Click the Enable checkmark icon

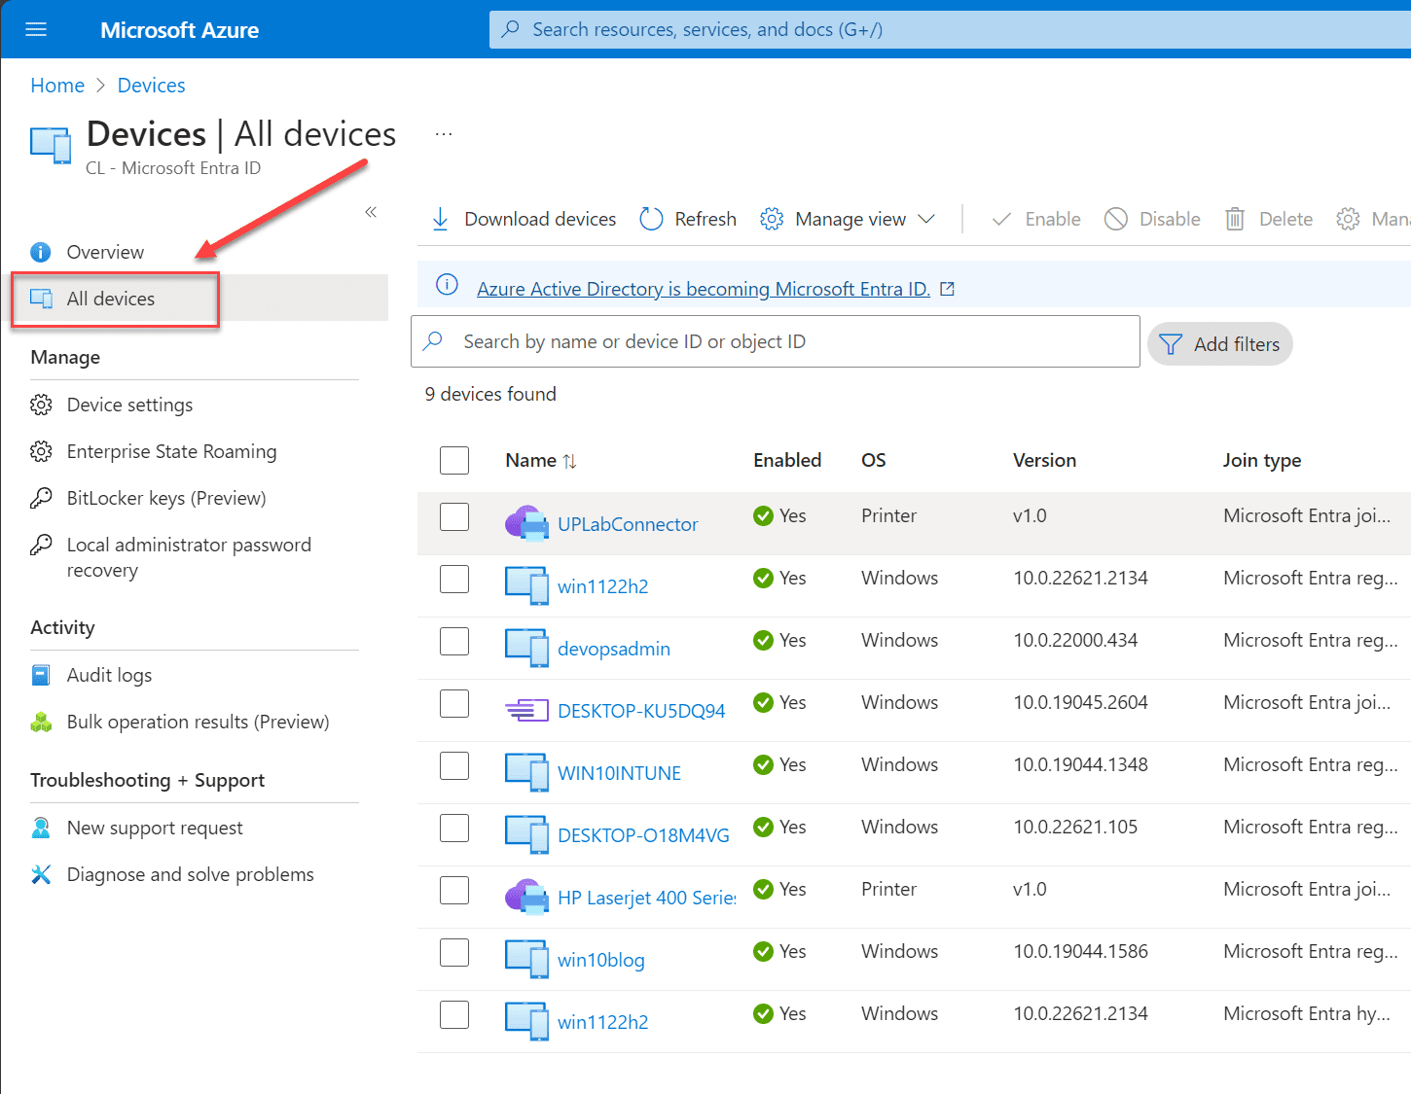click(x=1001, y=219)
